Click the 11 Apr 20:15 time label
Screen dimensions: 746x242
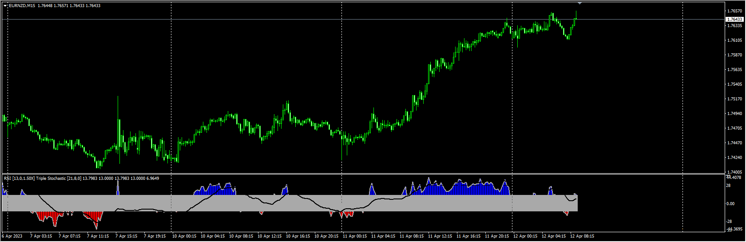click(496, 236)
